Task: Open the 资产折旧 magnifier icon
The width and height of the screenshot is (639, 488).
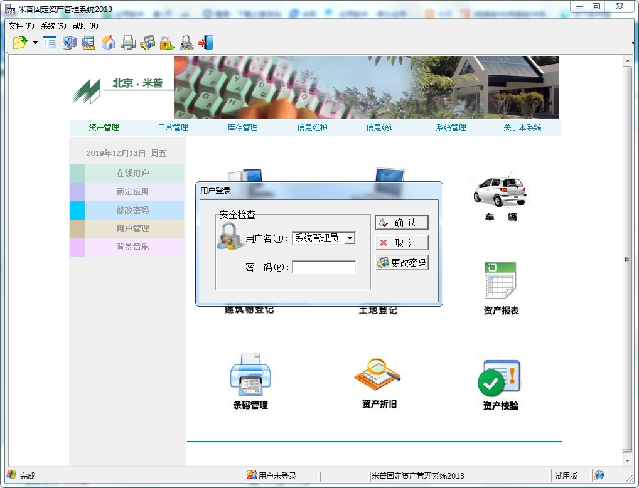Action: click(x=379, y=383)
